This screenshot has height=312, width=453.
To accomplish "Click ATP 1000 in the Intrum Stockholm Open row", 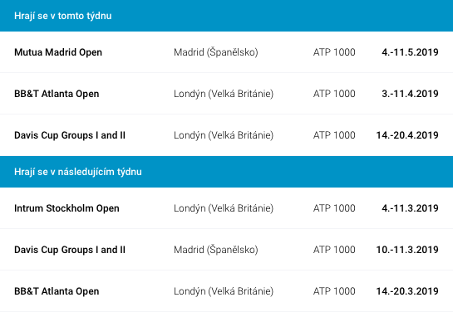I will click(x=334, y=208).
